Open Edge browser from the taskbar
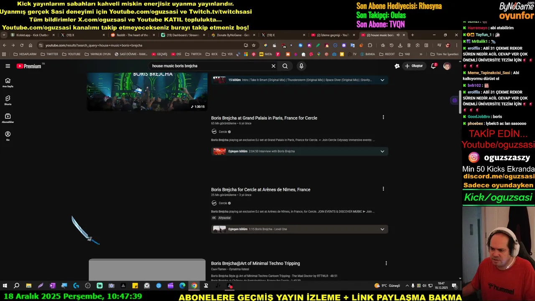Viewport: 535px width, 301px height. 182,286
